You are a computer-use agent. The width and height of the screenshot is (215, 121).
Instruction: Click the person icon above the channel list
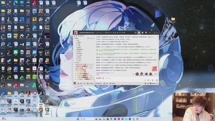[75, 36]
